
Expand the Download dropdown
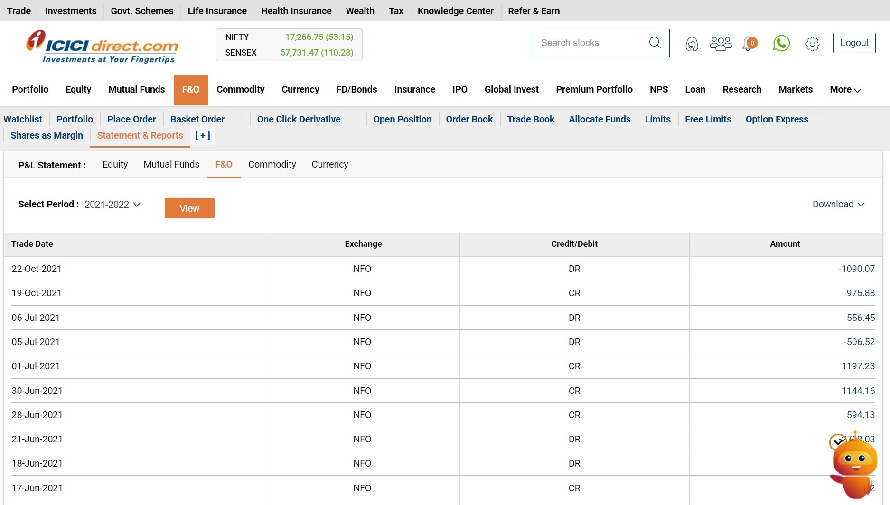pos(838,204)
